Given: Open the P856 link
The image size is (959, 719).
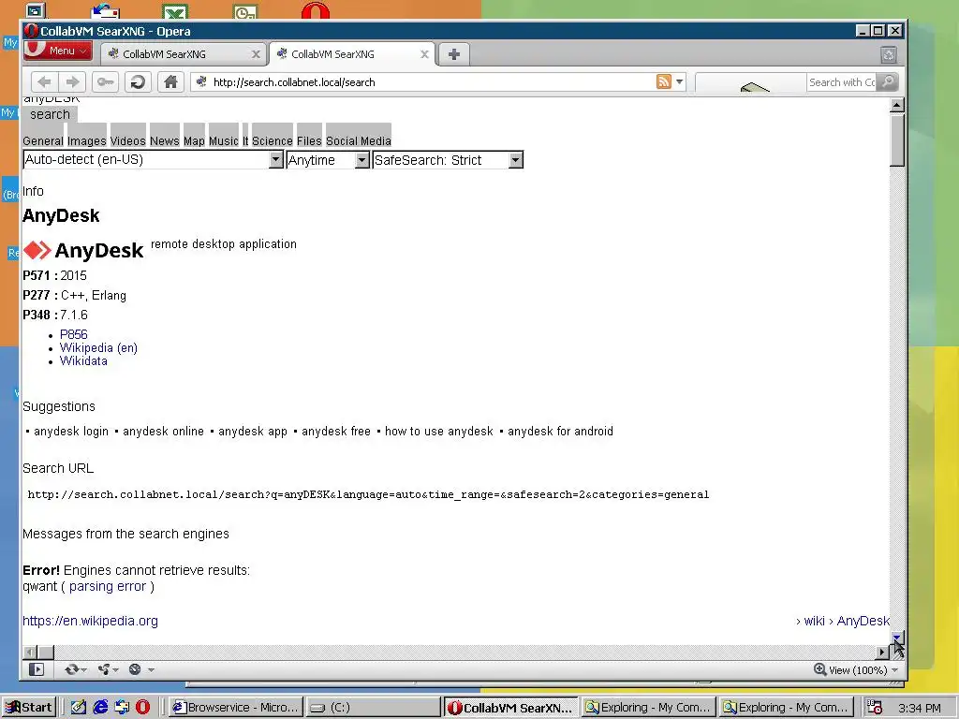Looking at the screenshot, I should tap(73, 334).
